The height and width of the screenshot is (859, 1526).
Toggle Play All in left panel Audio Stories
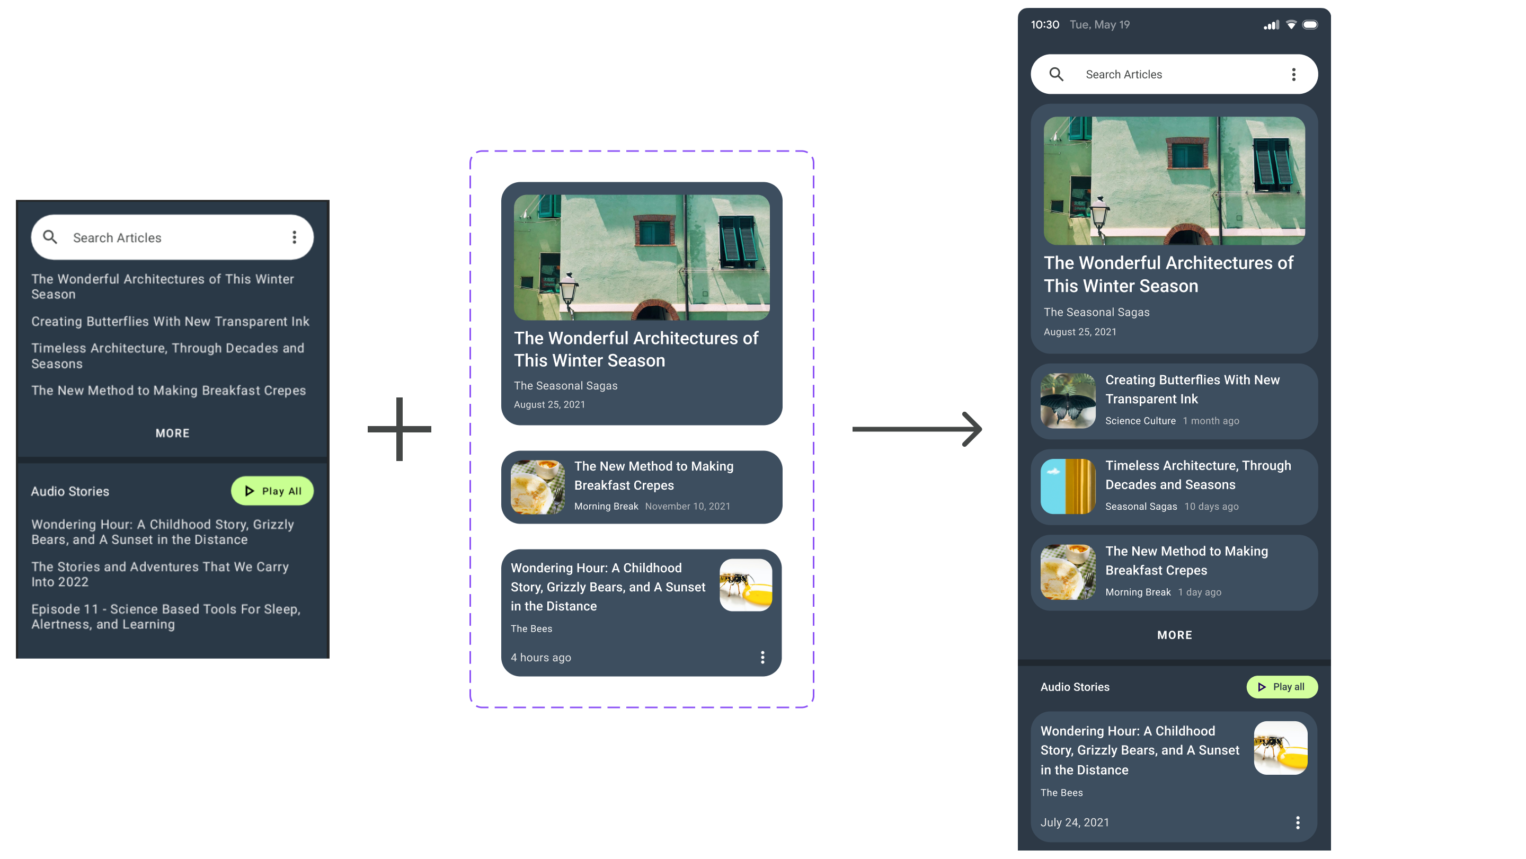click(270, 490)
